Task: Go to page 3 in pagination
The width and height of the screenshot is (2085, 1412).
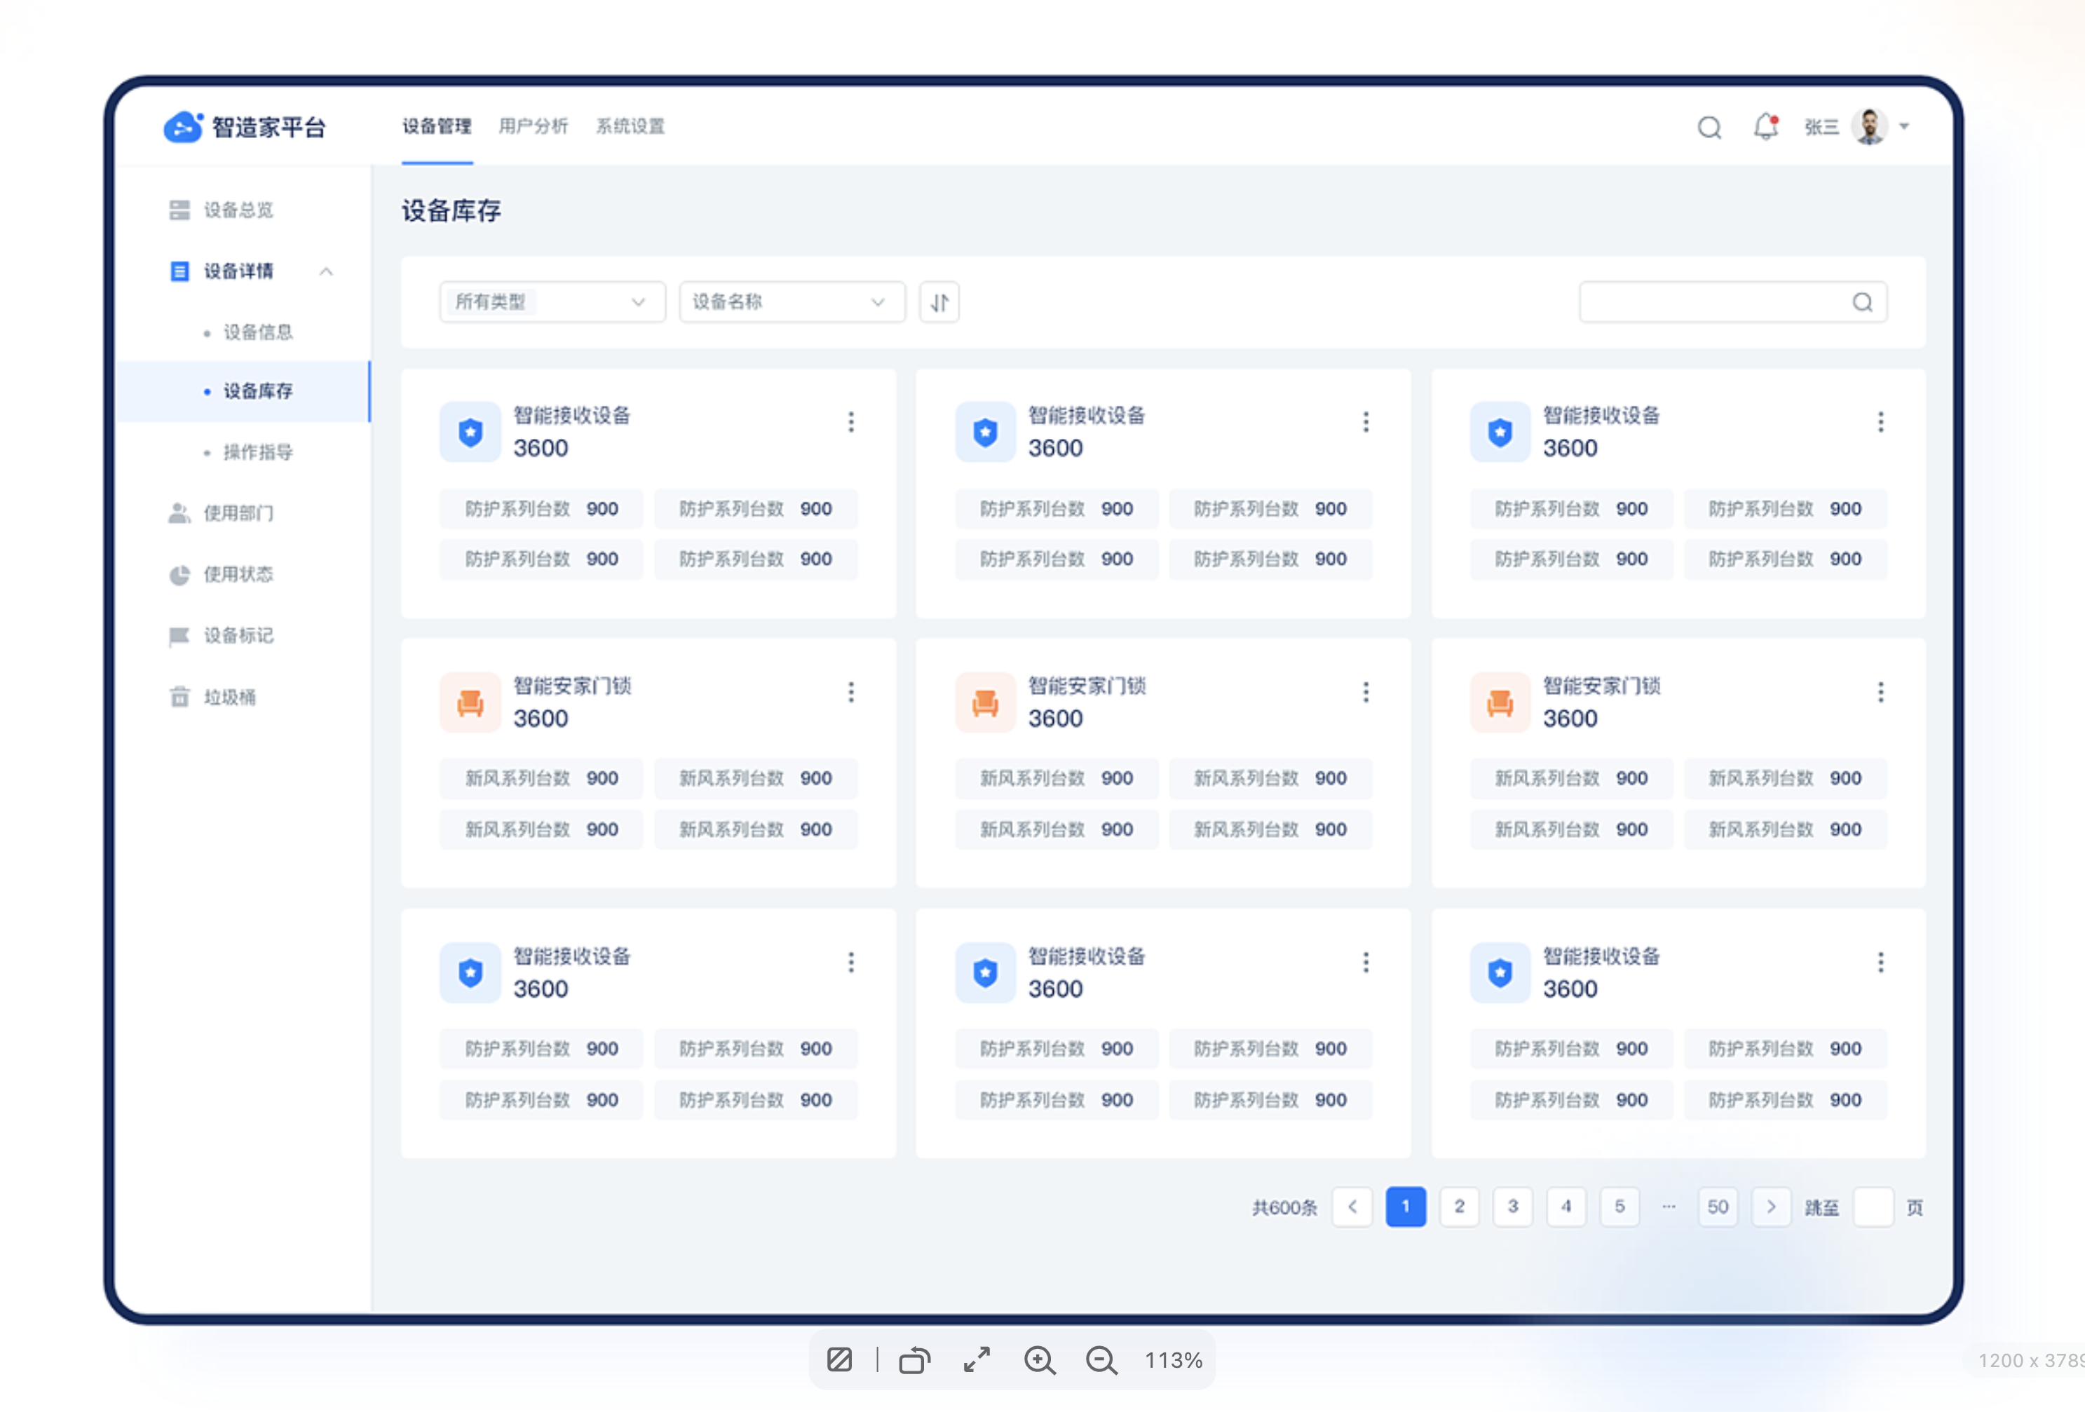Action: 1513,1207
